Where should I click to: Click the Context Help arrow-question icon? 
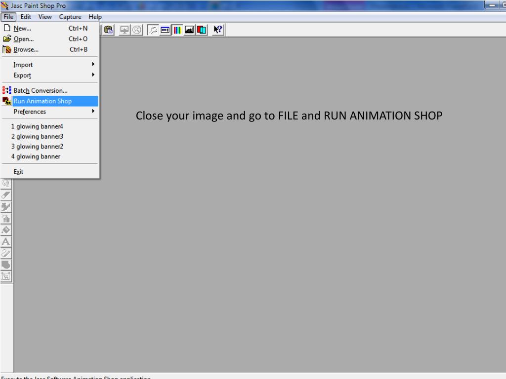coord(218,30)
